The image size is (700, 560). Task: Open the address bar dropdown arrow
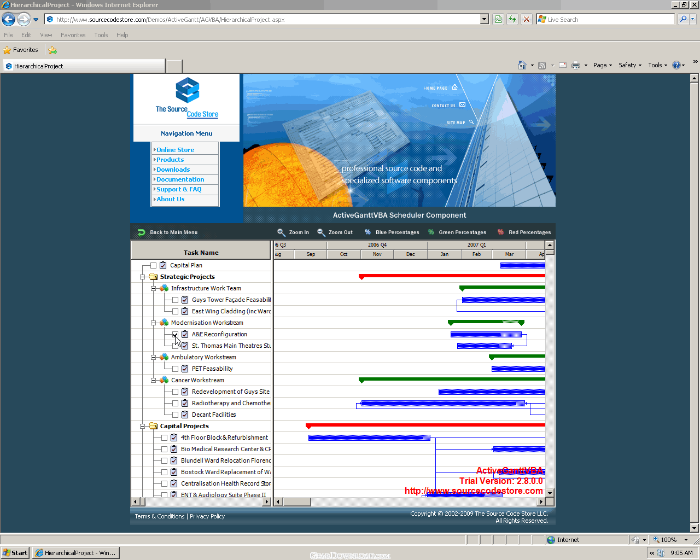484,20
